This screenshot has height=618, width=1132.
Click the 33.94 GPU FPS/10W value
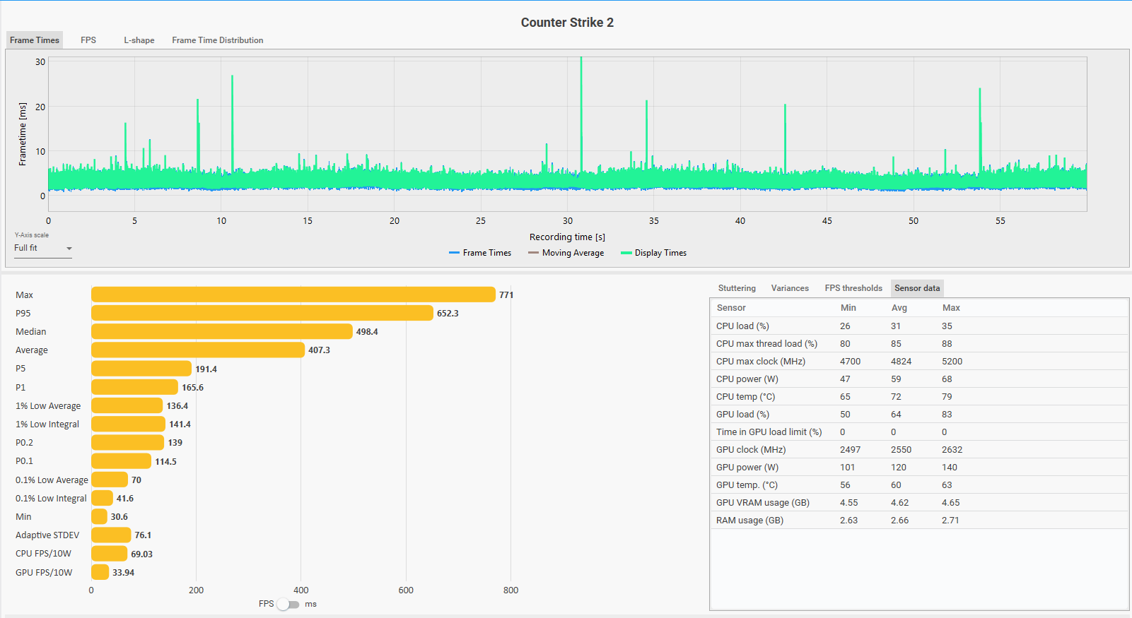coord(123,573)
